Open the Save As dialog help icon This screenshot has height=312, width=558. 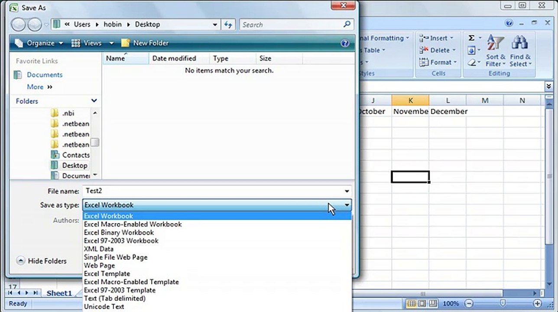tap(345, 43)
